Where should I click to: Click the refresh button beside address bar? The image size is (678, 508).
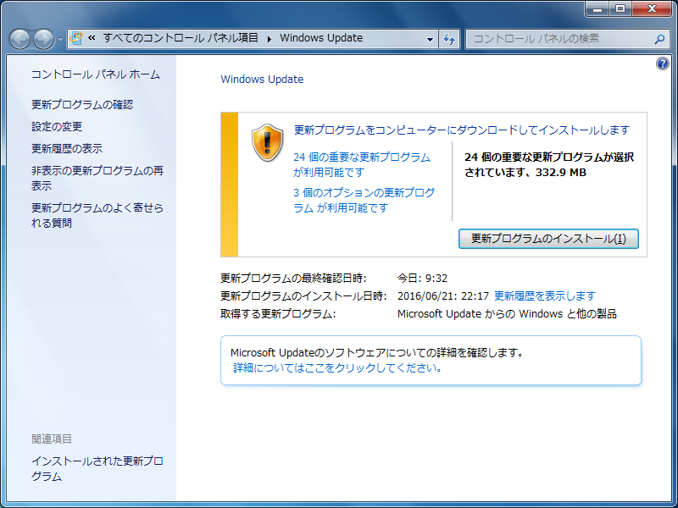click(449, 39)
